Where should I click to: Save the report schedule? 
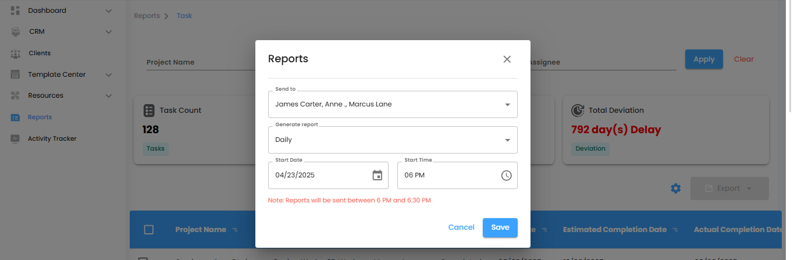(500, 227)
